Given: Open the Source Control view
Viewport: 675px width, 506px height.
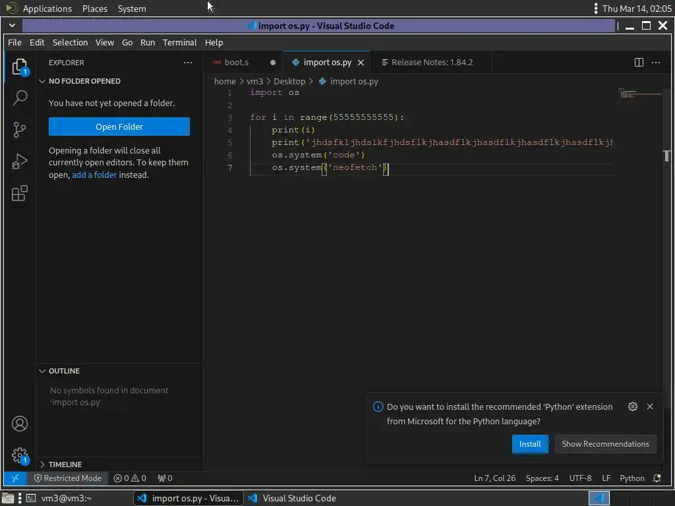Looking at the screenshot, I should click(19, 130).
